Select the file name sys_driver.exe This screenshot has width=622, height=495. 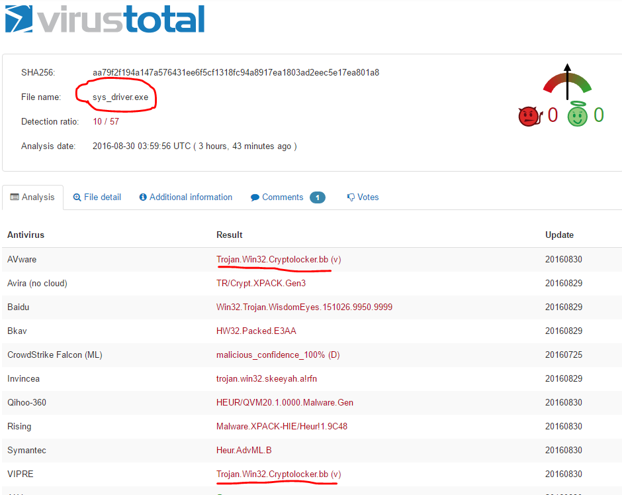(120, 97)
